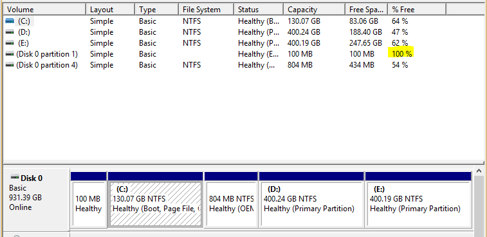Click the 54 % free value
The width and height of the screenshot is (487, 237).
(400, 65)
